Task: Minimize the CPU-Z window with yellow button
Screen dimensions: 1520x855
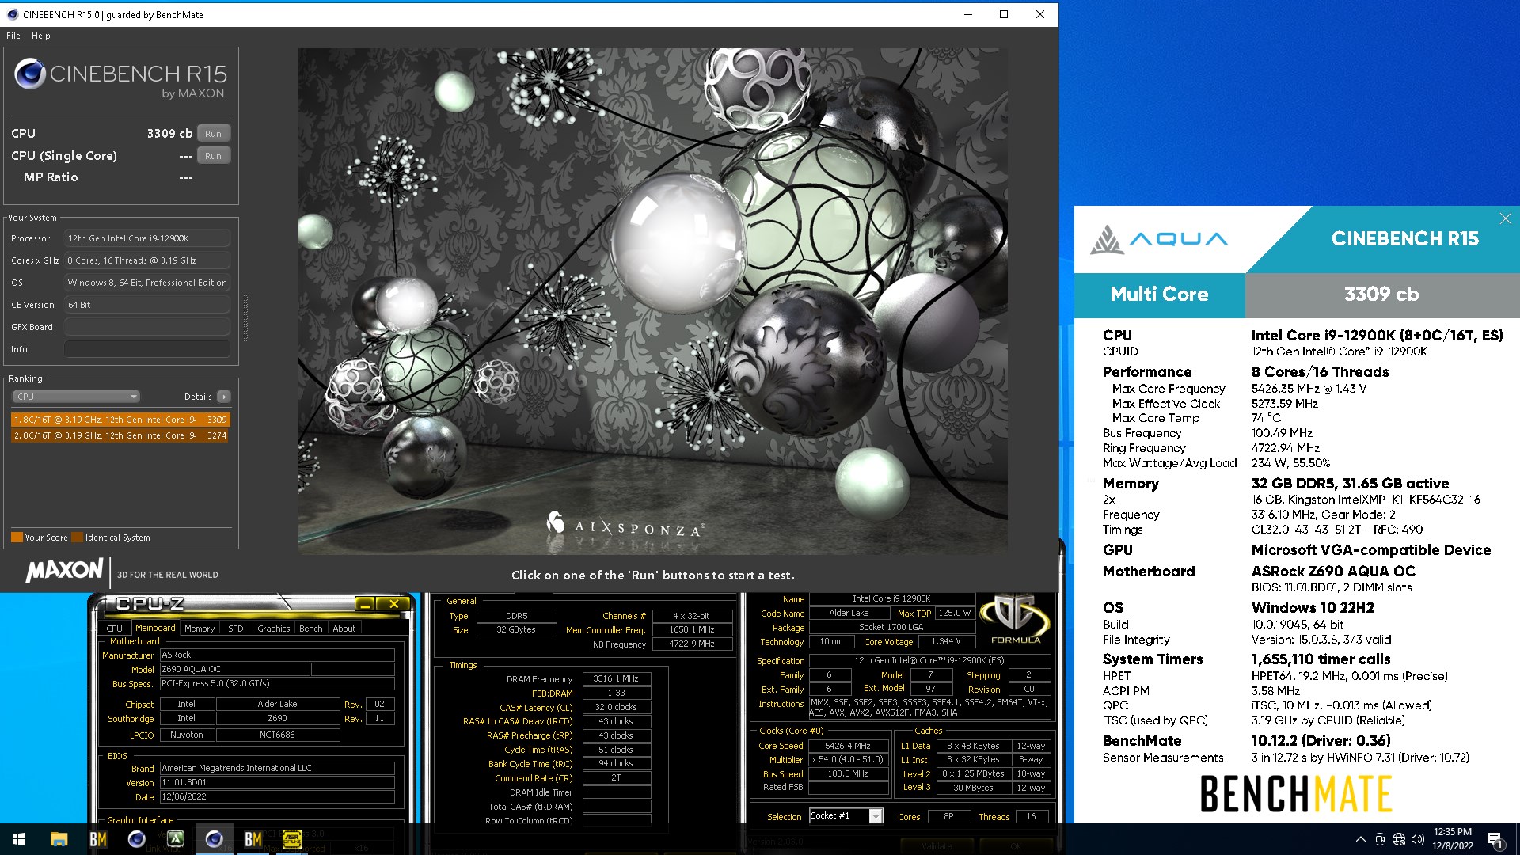Action: point(365,604)
